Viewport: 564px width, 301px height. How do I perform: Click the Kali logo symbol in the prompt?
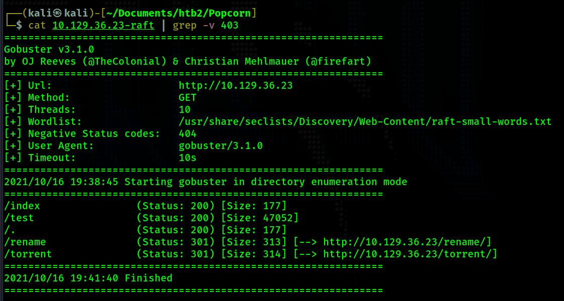click(x=57, y=14)
